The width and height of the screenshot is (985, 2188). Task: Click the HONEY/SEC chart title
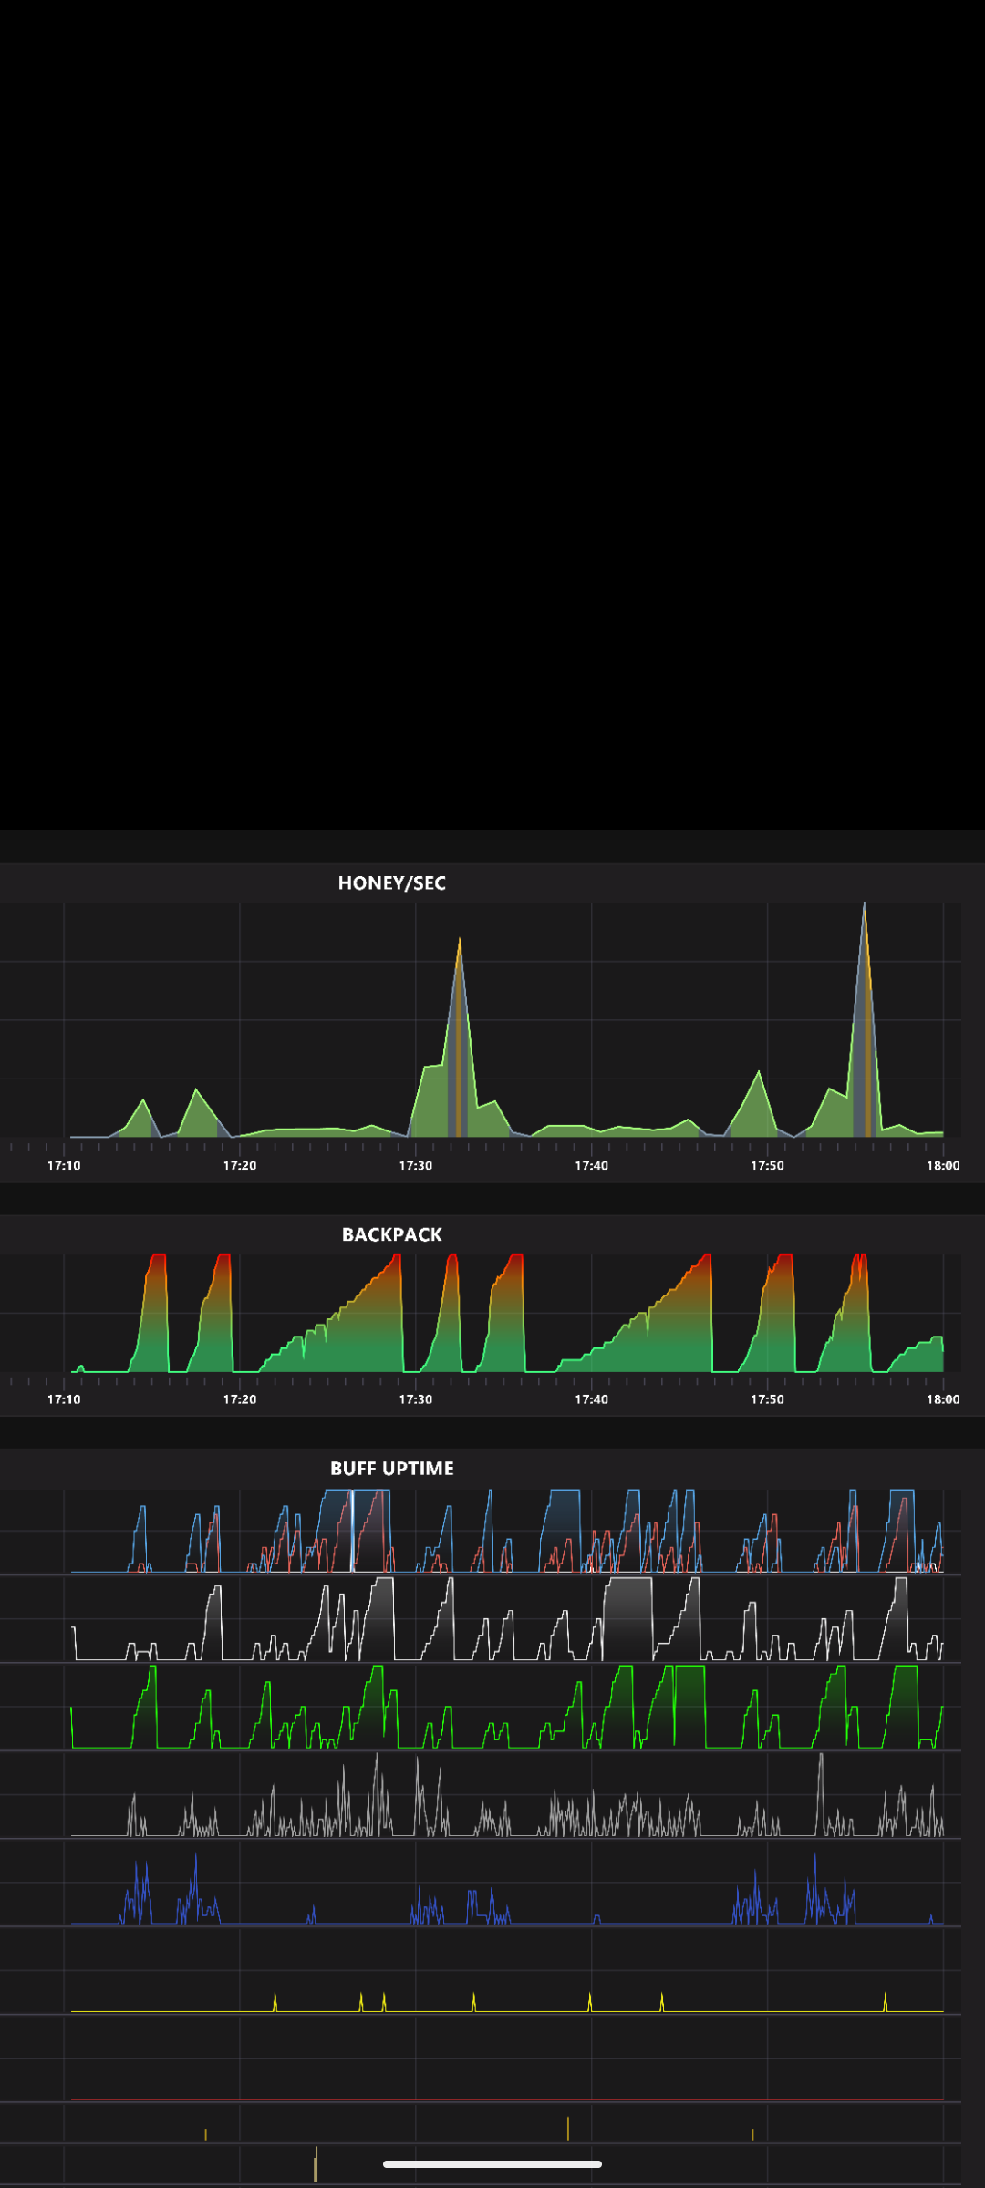pos(391,882)
